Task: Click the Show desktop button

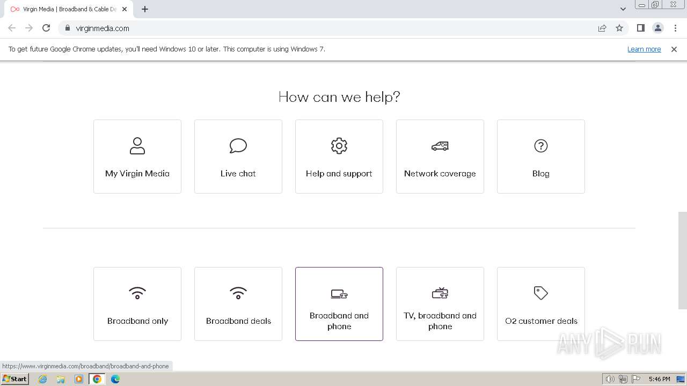Action: pos(681,379)
